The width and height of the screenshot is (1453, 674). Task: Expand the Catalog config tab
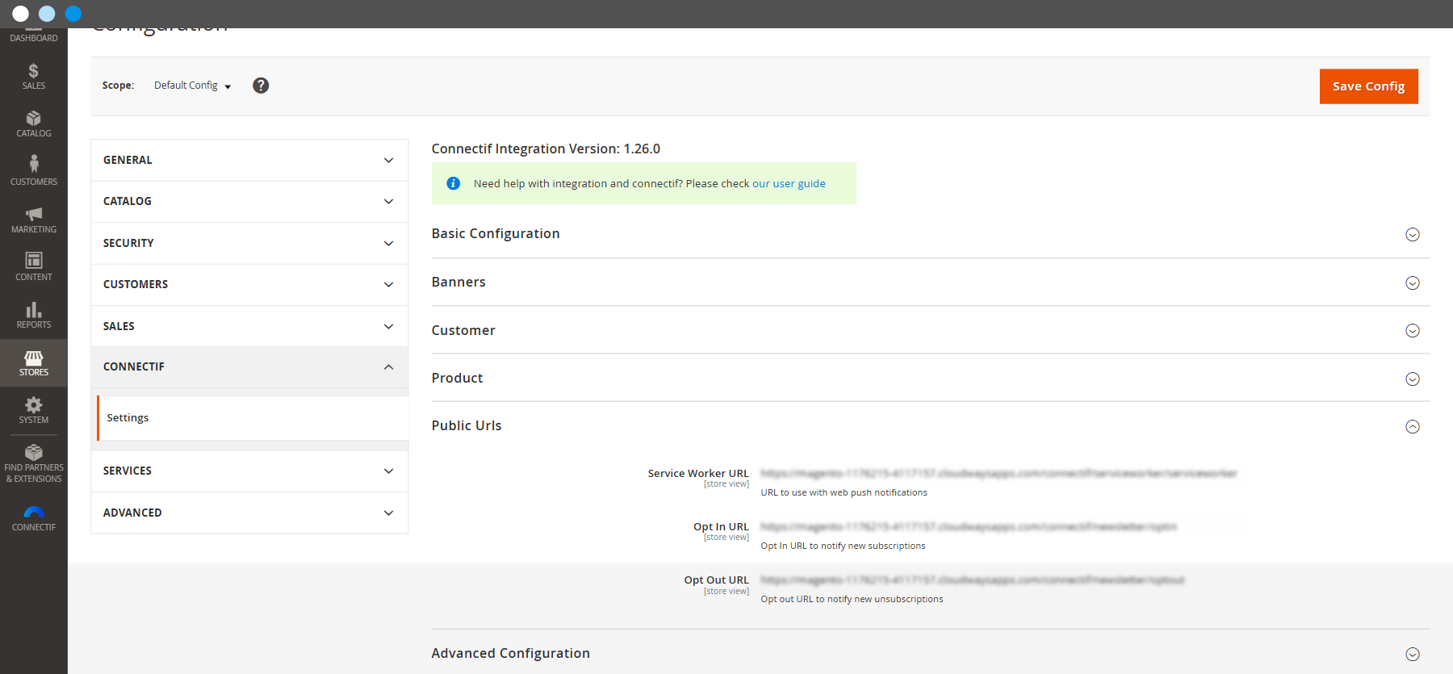(249, 201)
